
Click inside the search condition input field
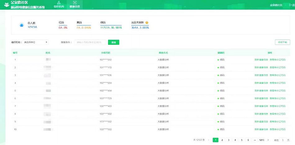click(90, 42)
